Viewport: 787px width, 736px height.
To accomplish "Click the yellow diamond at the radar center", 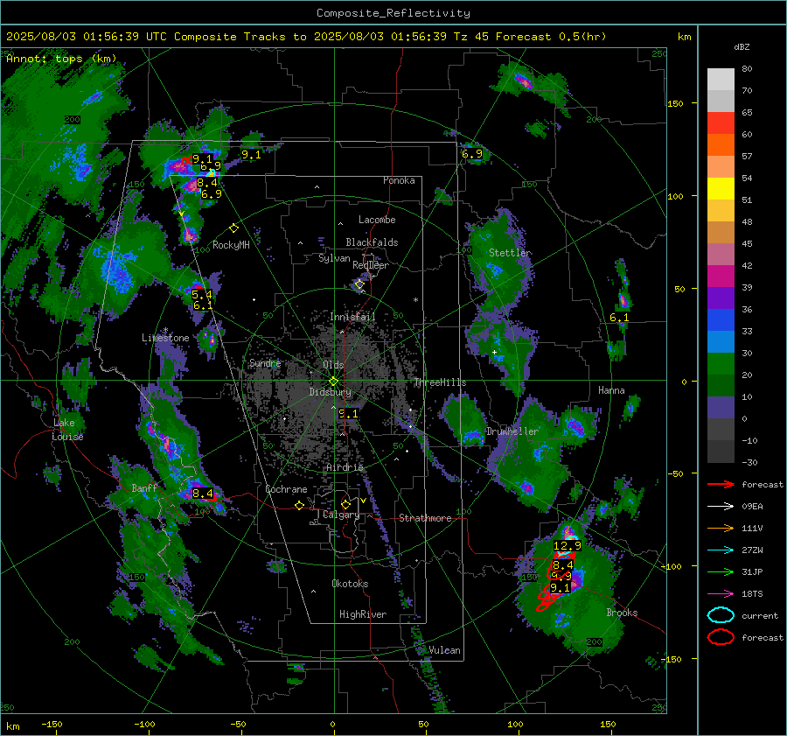I will (333, 382).
